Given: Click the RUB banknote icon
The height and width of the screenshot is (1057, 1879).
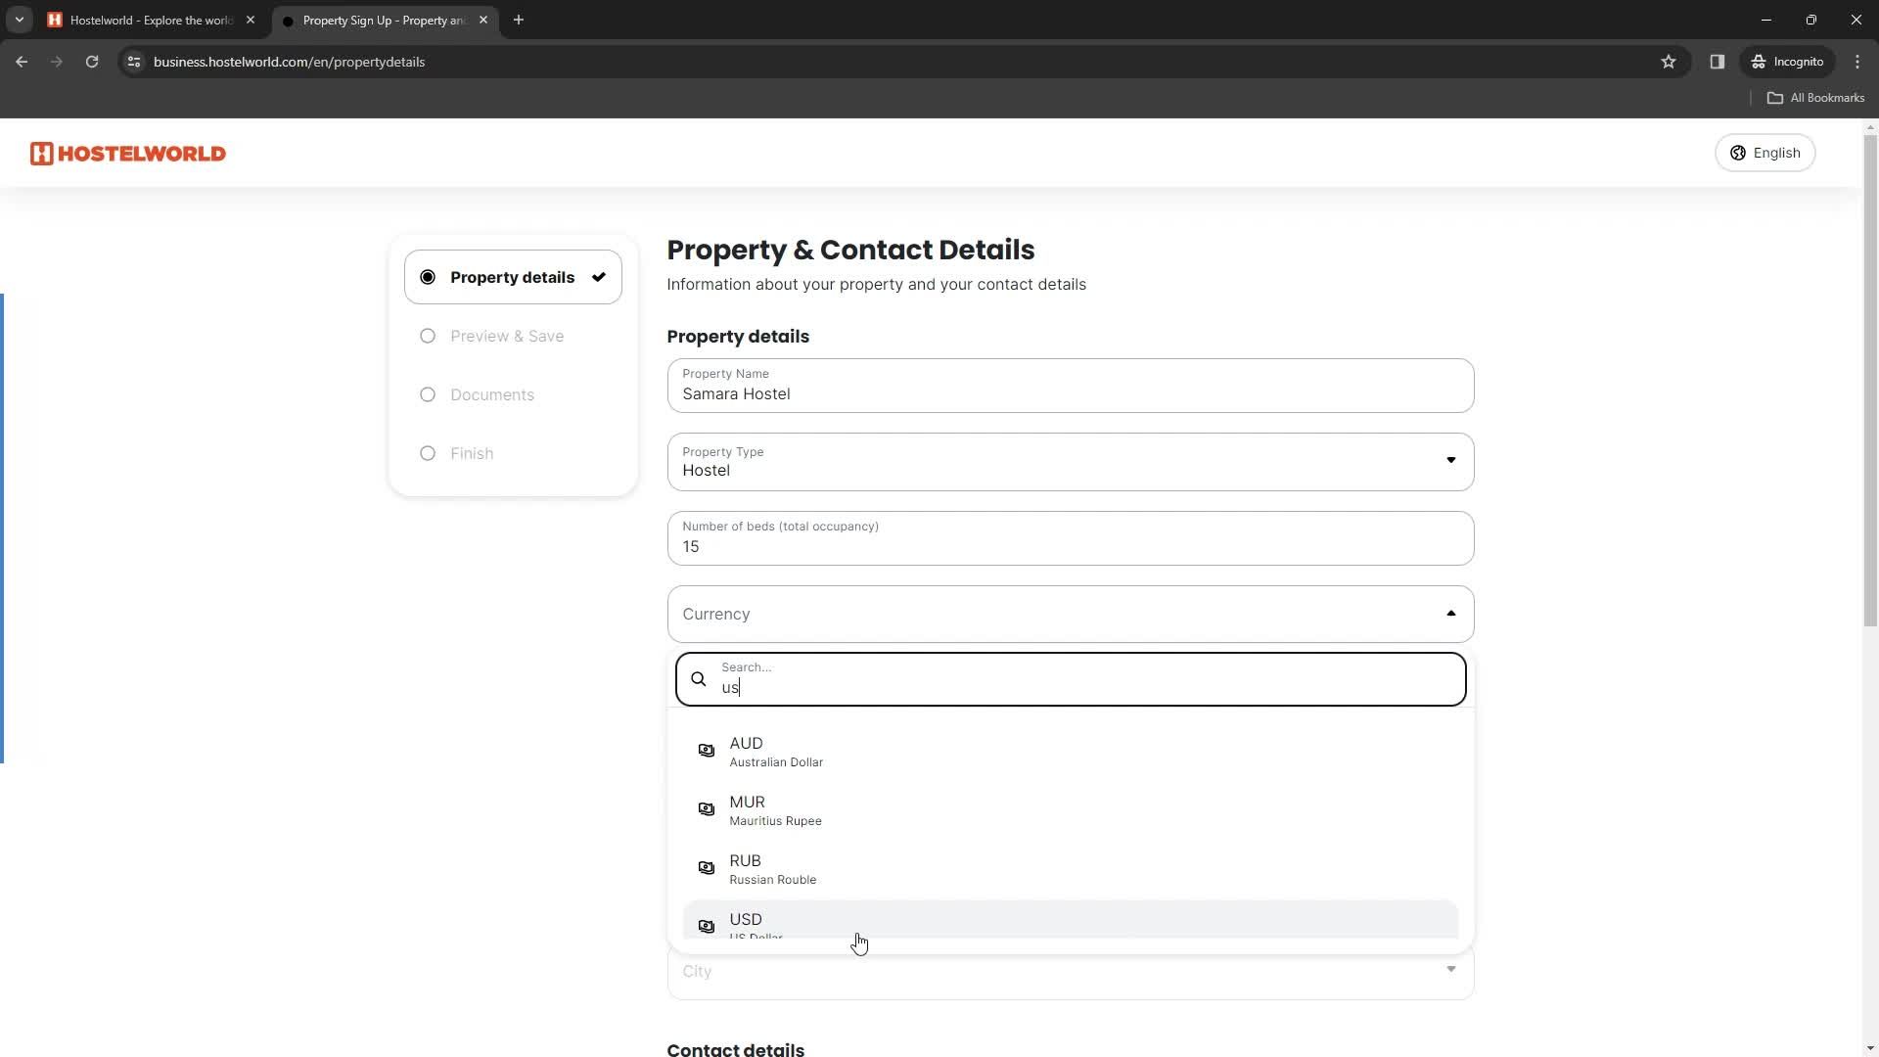Looking at the screenshot, I should pyautogui.click(x=707, y=868).
